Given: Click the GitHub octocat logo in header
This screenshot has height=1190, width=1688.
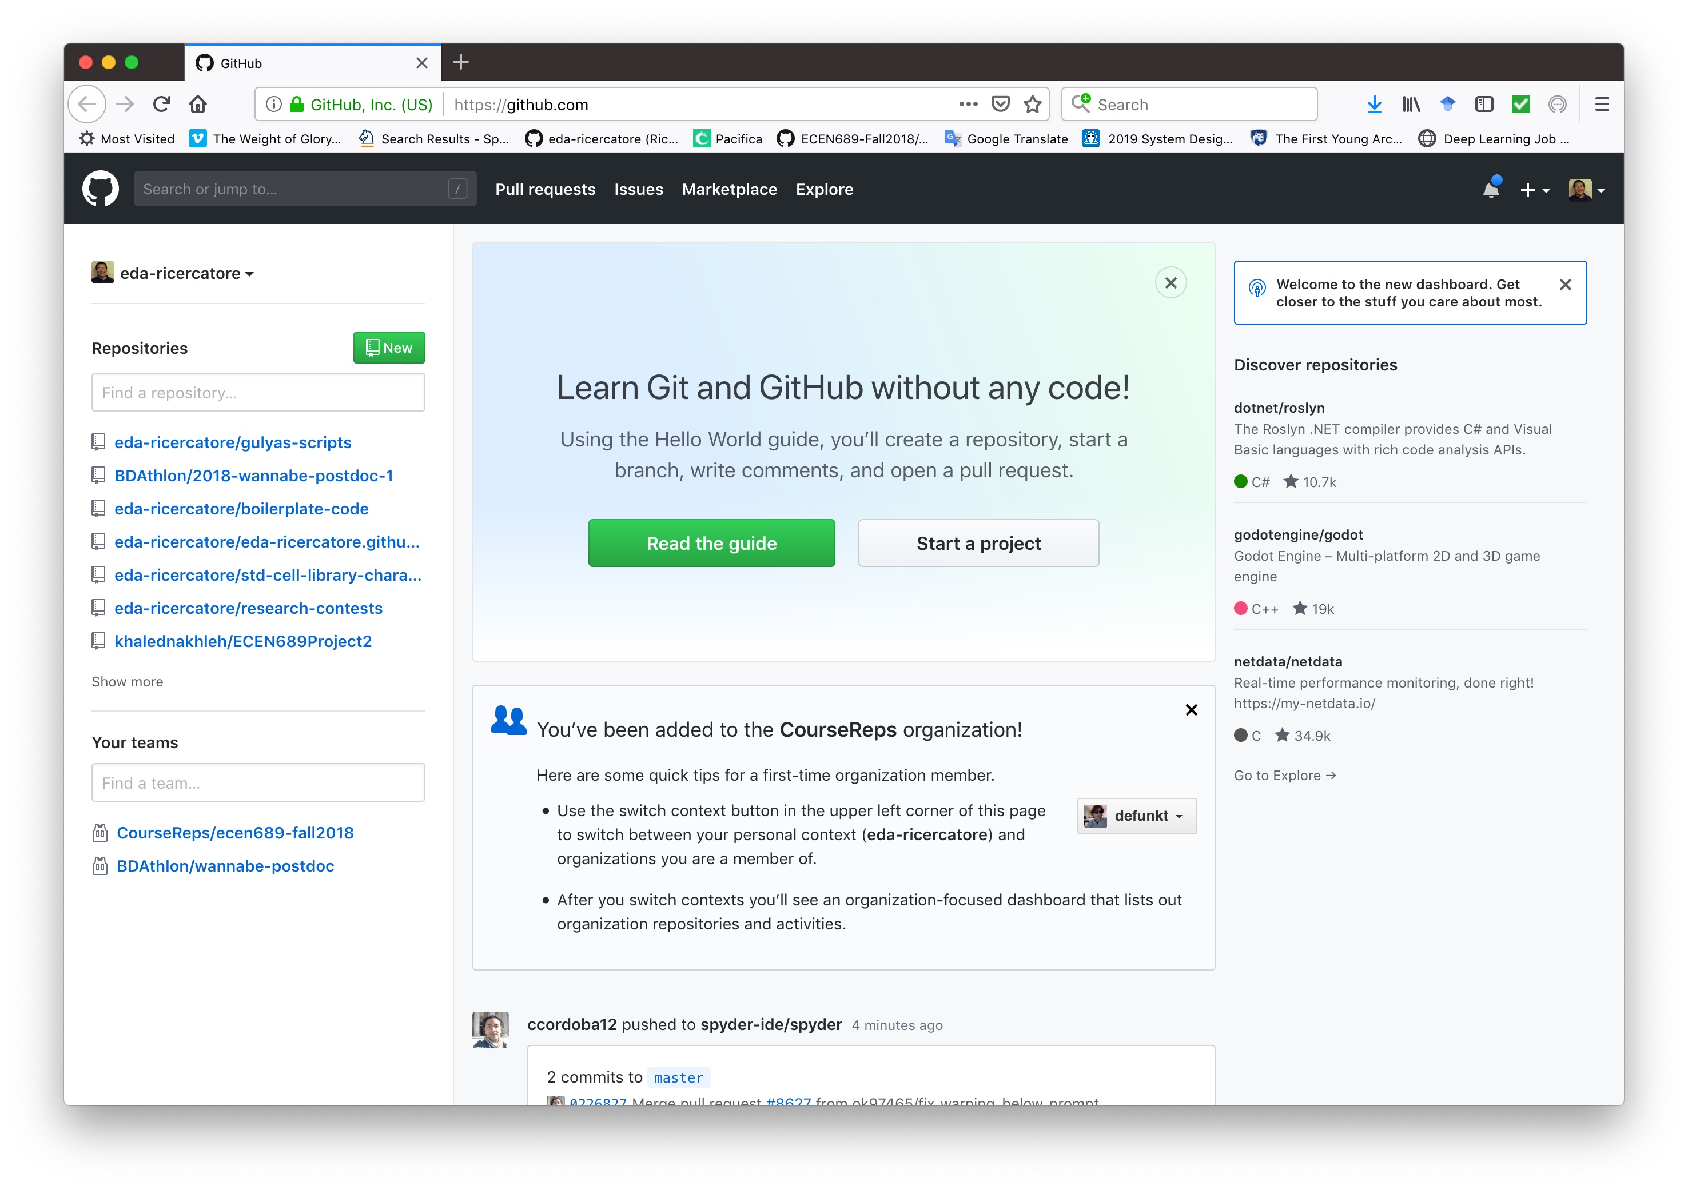Looking at the screenshot, I should (100, 189).
